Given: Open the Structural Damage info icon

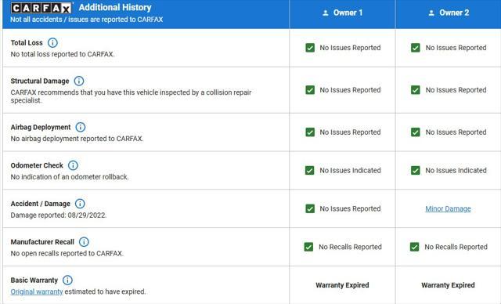Looking at the screenshot, I should (x=79, y=81).
